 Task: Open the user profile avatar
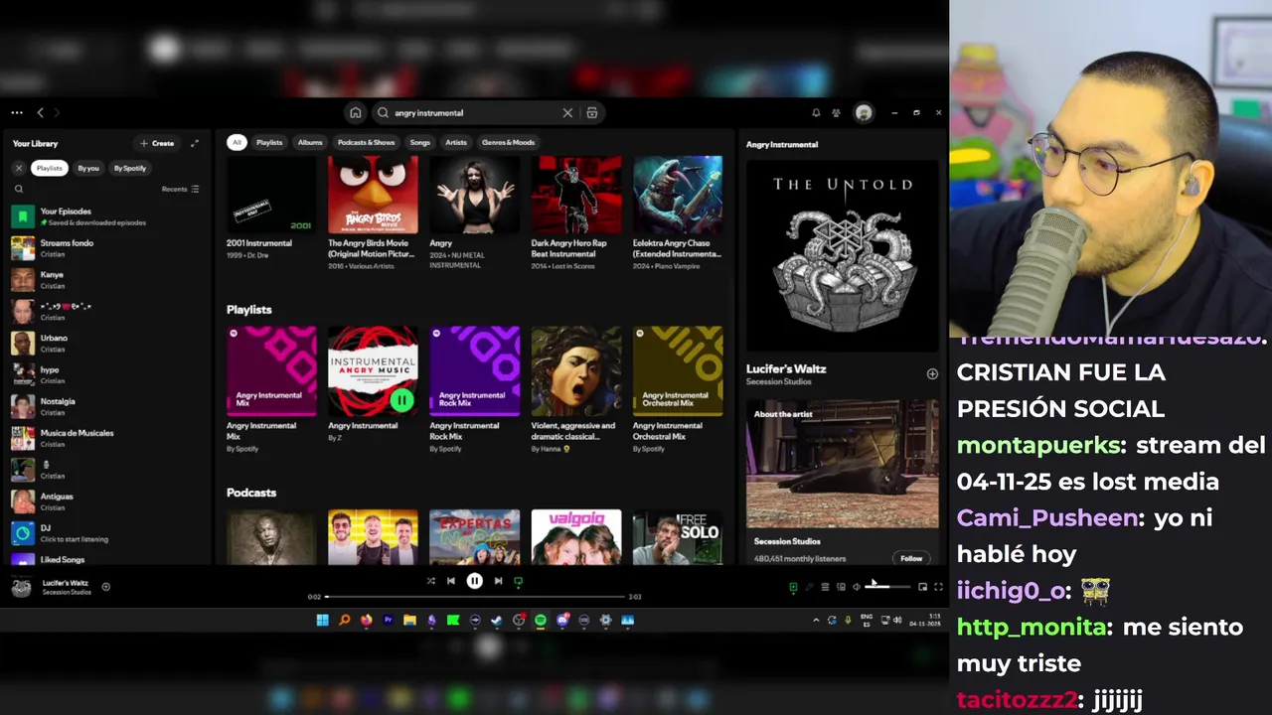864,113
